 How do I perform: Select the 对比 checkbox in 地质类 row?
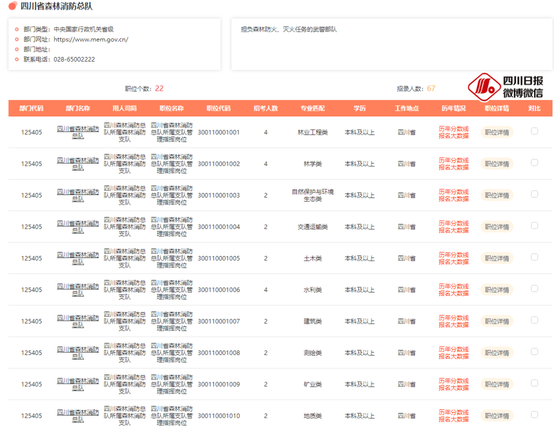tap(535, 415)
